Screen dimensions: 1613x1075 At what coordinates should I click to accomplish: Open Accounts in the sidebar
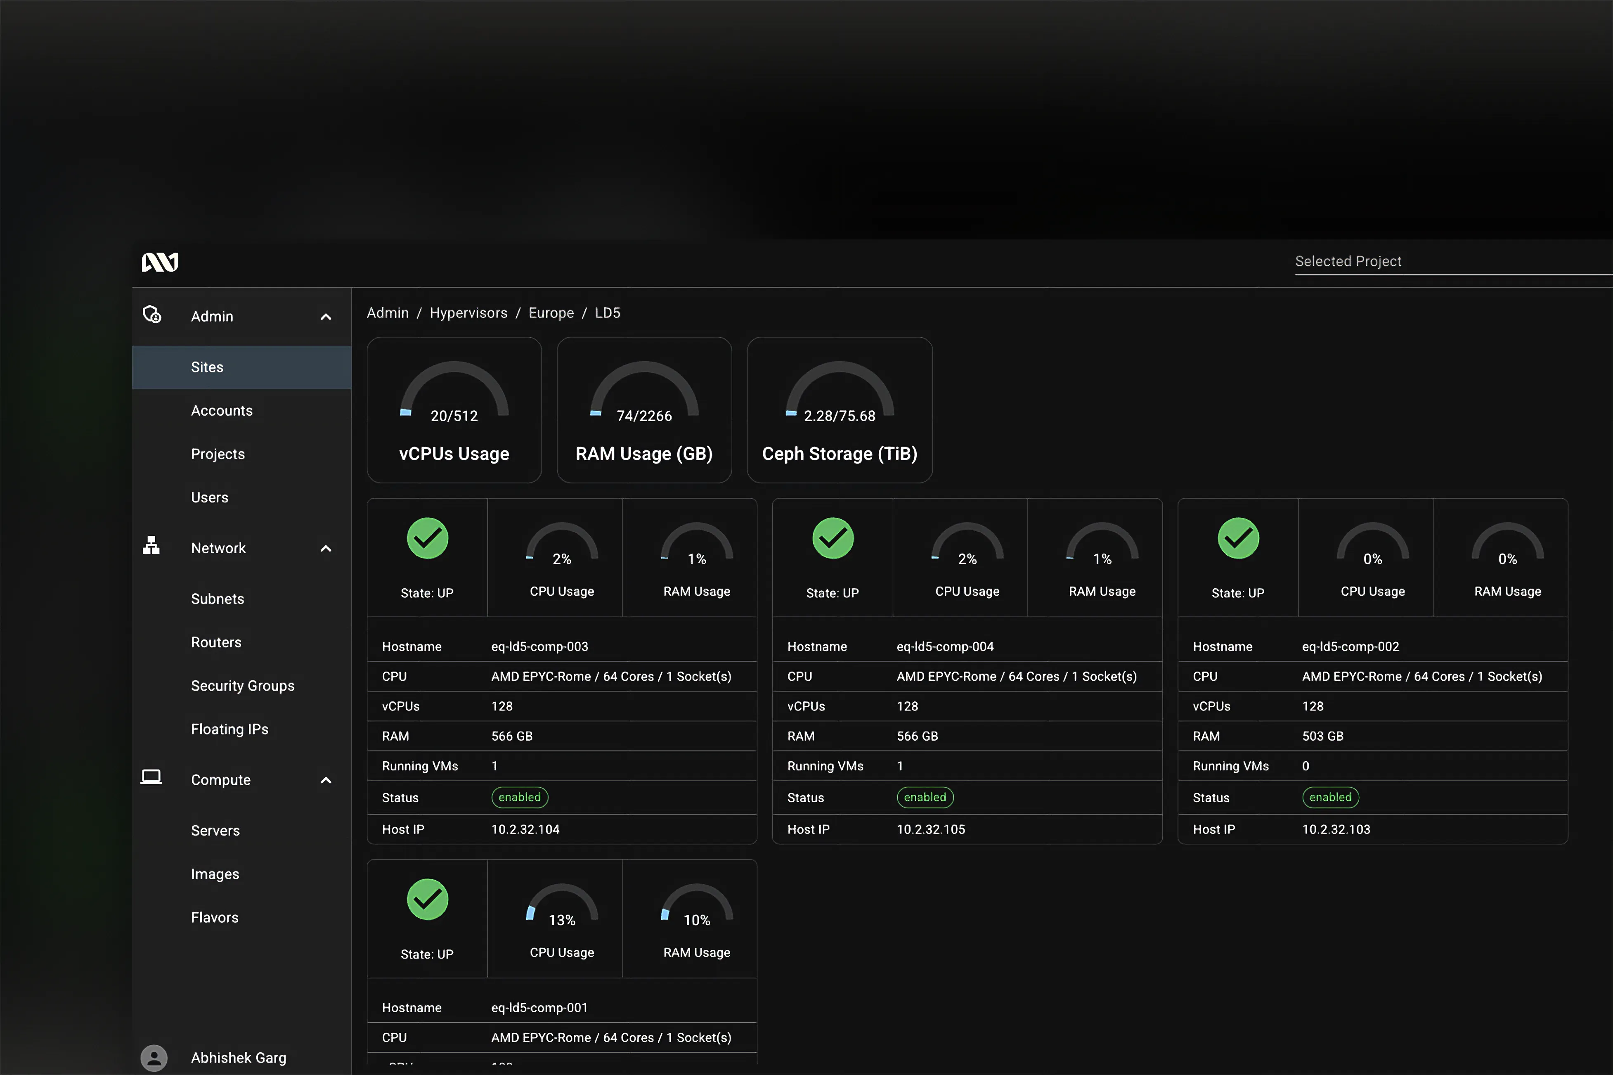coord(242,411)
